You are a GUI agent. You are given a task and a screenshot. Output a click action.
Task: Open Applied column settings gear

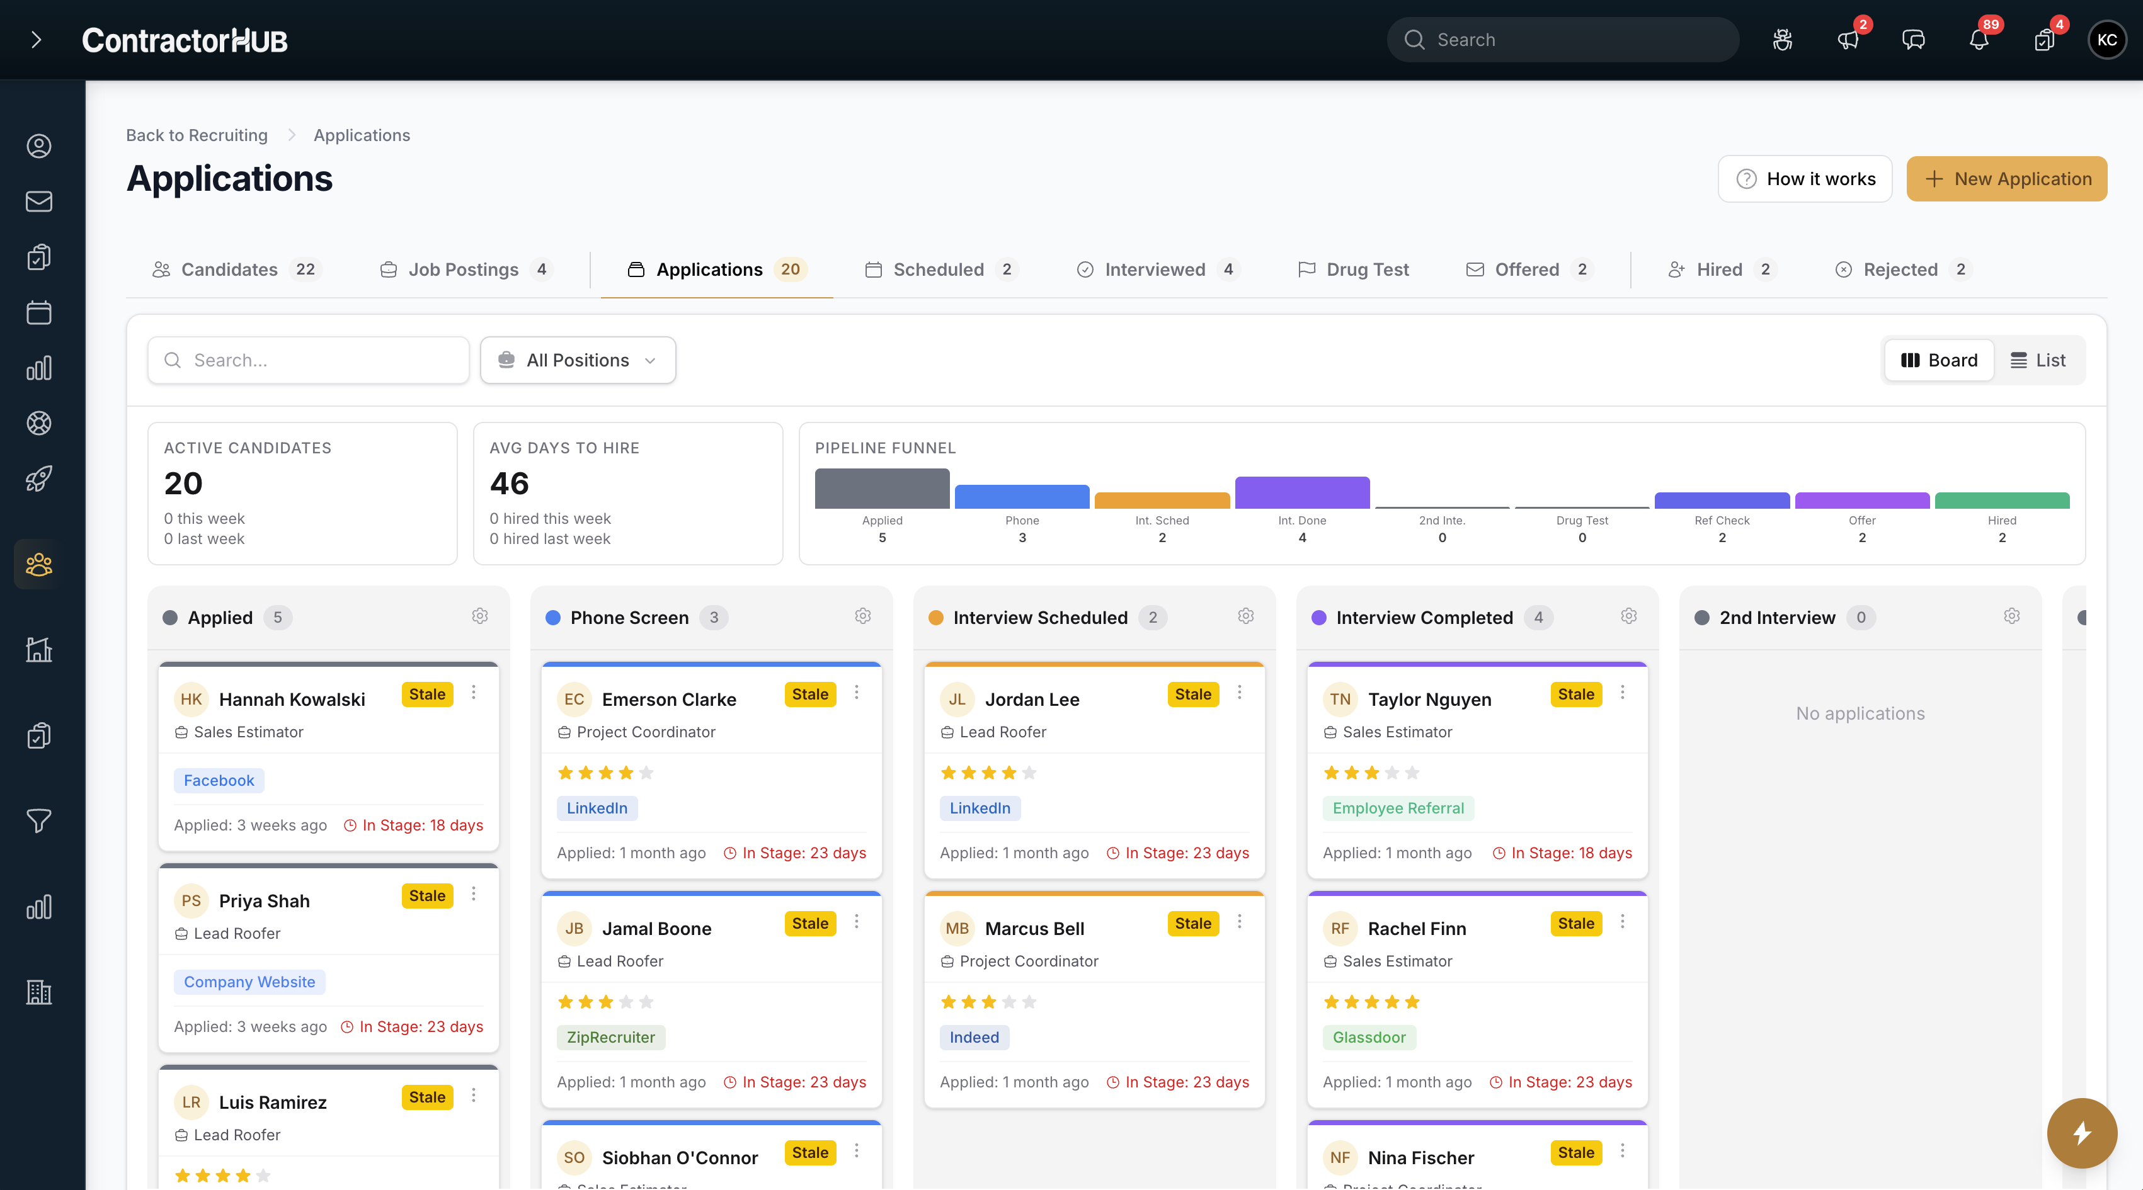480,616
